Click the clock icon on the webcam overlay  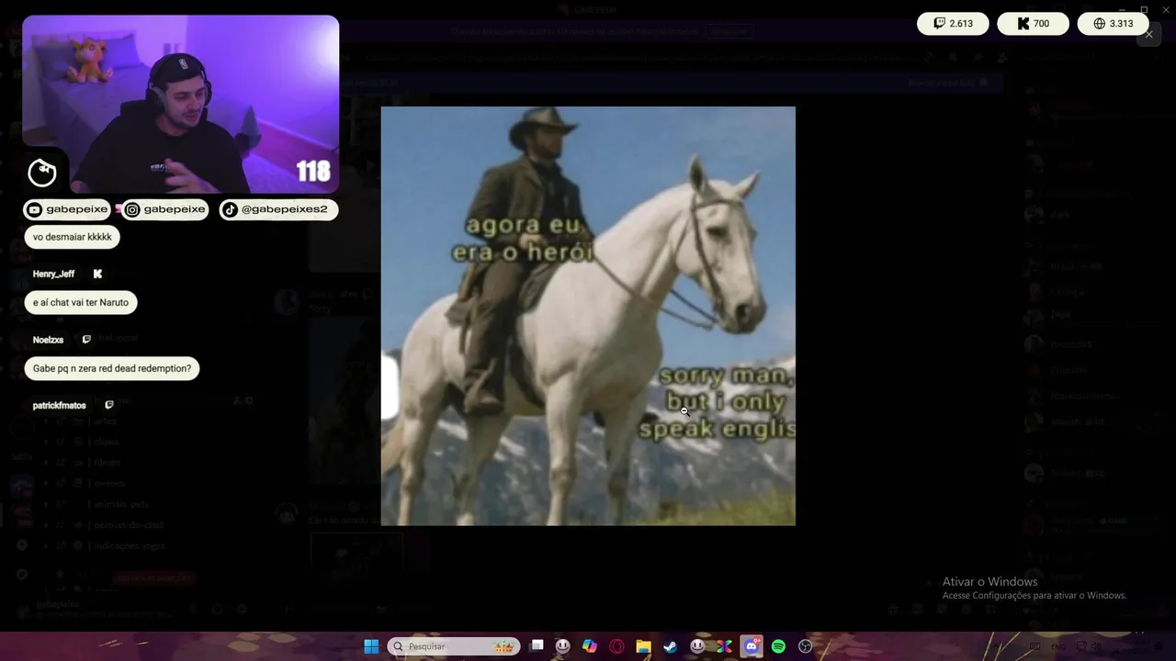point(42,172)
